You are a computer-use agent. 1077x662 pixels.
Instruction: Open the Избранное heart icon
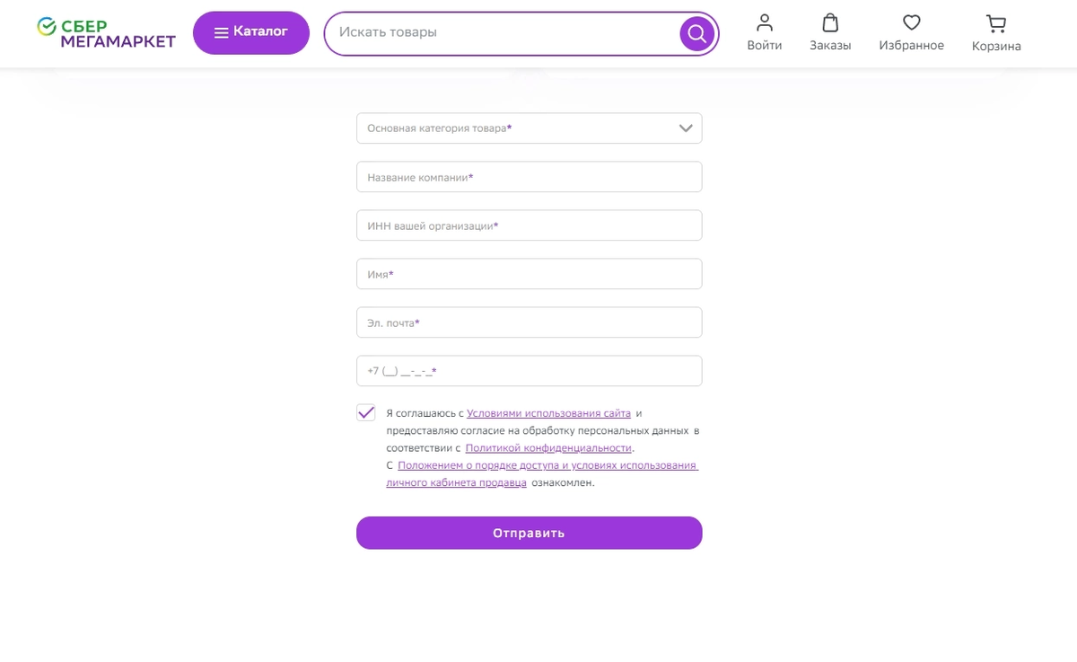912,22
